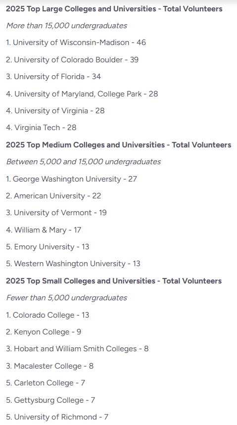Click the Top Medium Colleges heading
Screen dimensions: 237x425
coord(119,145)
